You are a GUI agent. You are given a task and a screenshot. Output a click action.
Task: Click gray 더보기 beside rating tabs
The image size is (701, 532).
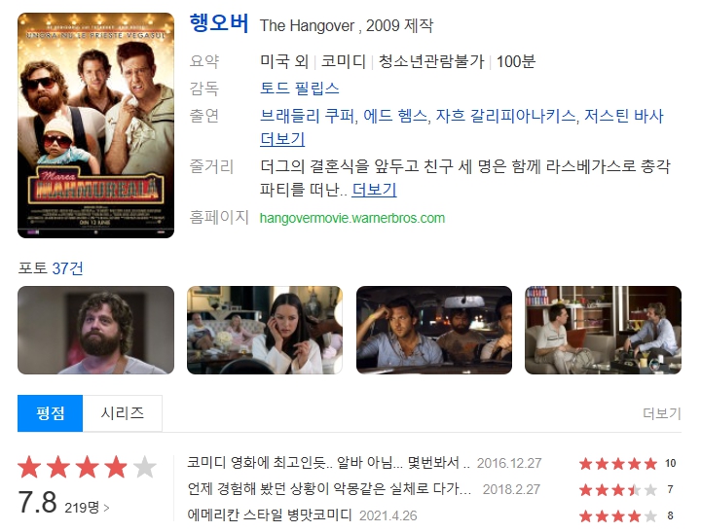point(662,413)
